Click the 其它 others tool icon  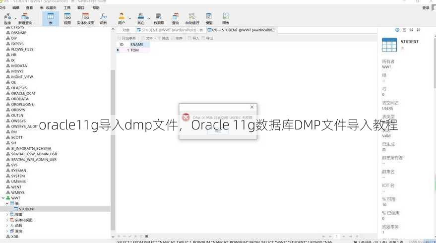141,19
